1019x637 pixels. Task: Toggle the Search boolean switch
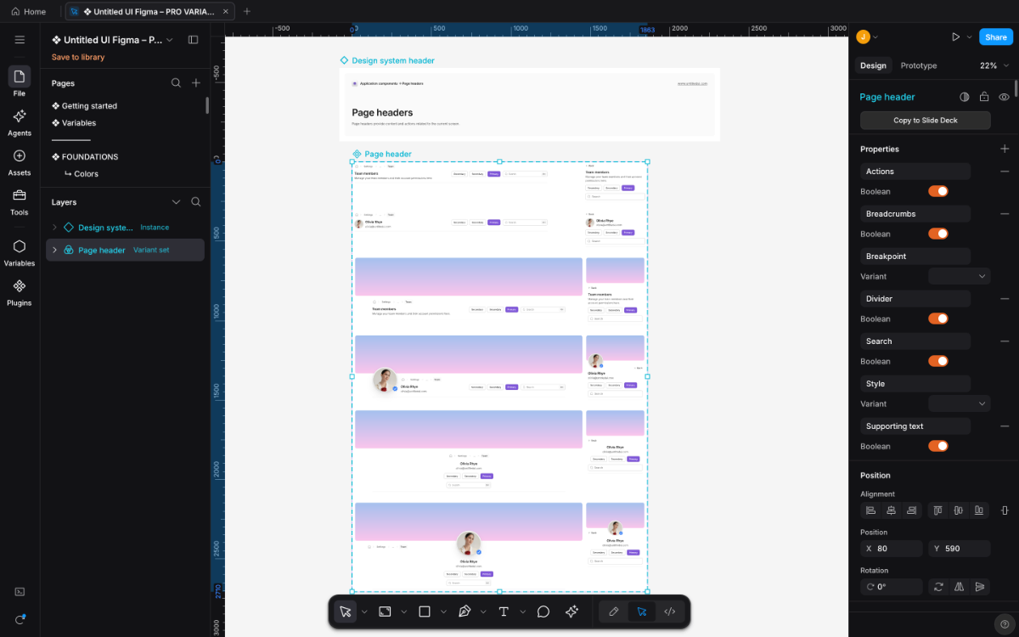(938, 361)
